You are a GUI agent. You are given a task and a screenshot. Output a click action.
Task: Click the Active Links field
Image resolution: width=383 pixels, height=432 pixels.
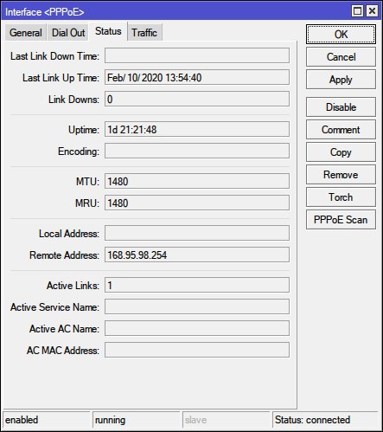197,285
